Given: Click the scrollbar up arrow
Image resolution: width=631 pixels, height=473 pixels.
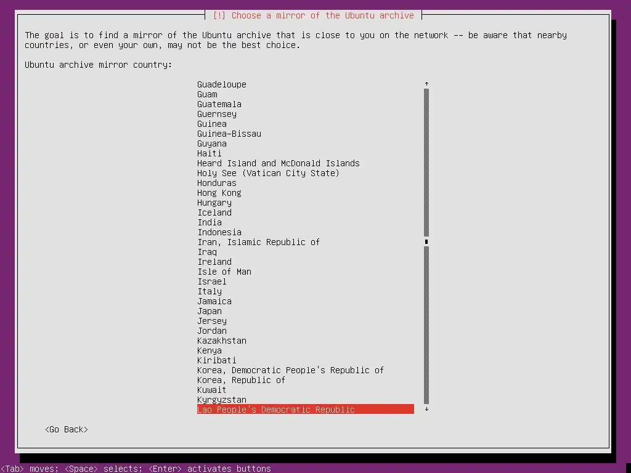Looking at the screenshot, I should 426,84.
